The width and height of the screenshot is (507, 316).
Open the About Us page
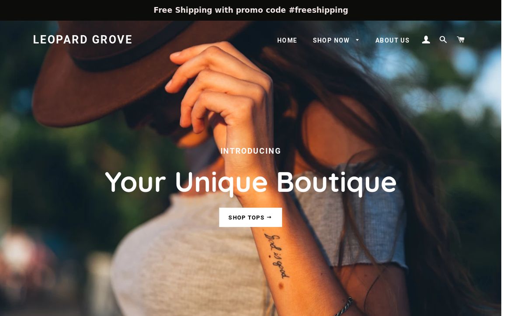[x=392, y=40]
